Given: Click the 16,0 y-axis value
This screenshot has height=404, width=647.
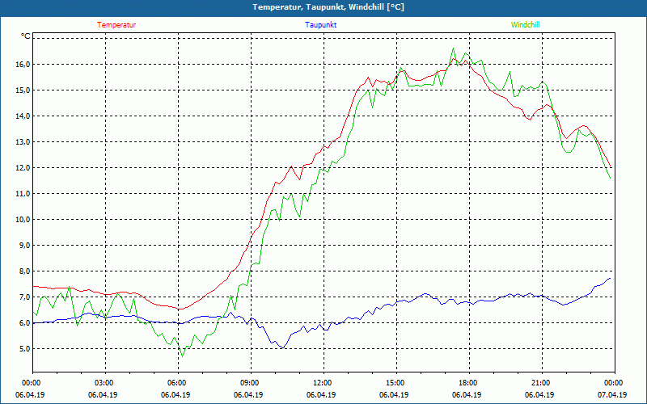Looking at the screenshot, I should [23, 65].
